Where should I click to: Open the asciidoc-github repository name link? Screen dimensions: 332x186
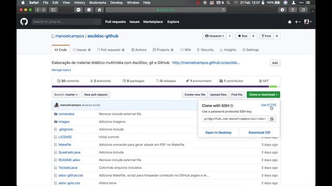pos(103,36)
